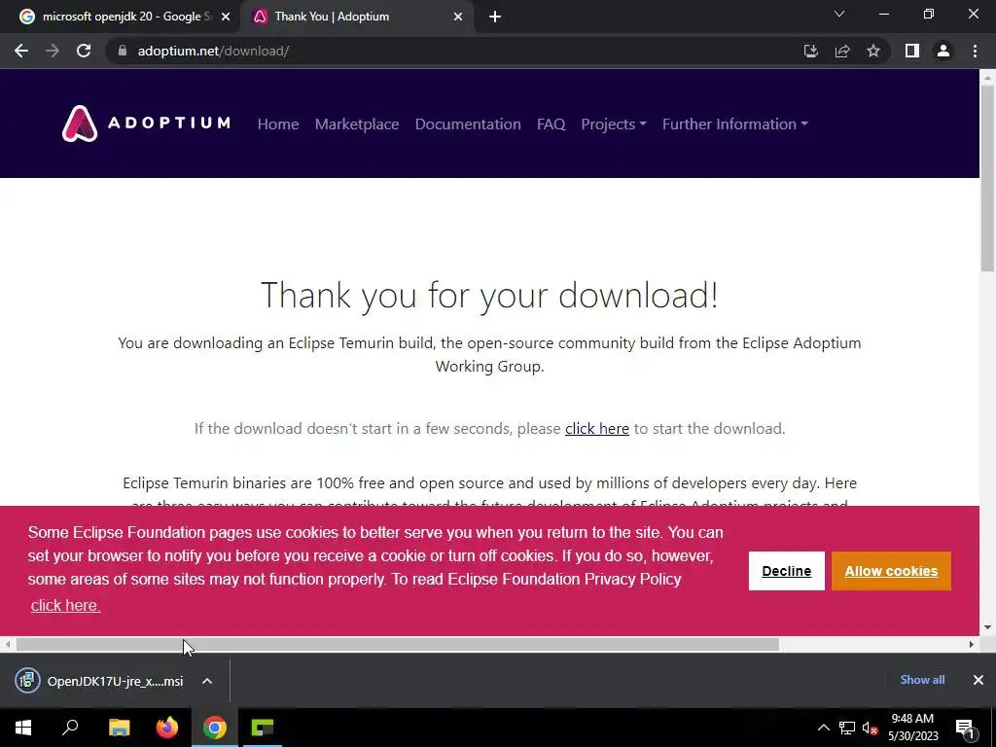The height and width of the screenshot is (747, 996).
Task: Click the 'click here' download link
Action: pos(597,429)
